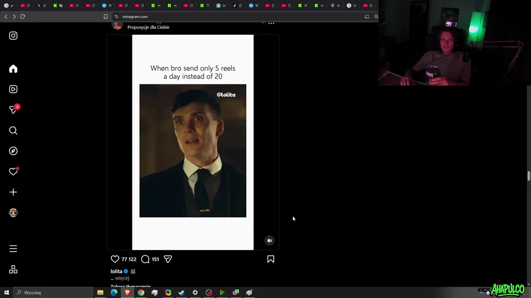This screenshot has width=531, height=298.
Task: Switch to the Google Maps tab
Action: 335,5
